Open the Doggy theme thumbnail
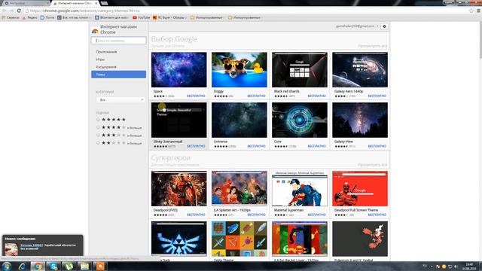Screen dimensions: 482x271 (239, 70)
